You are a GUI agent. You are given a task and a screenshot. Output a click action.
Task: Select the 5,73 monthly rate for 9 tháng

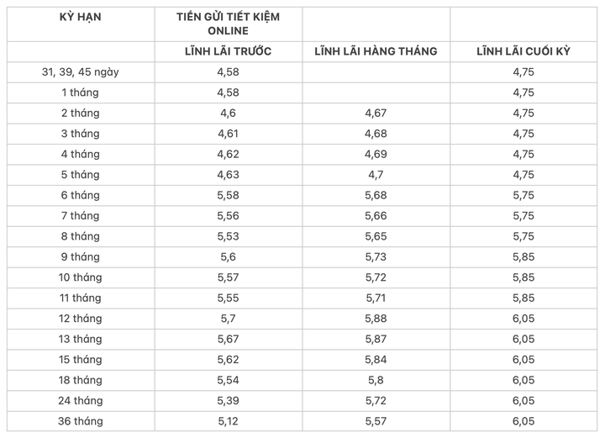tap(376, 256)
